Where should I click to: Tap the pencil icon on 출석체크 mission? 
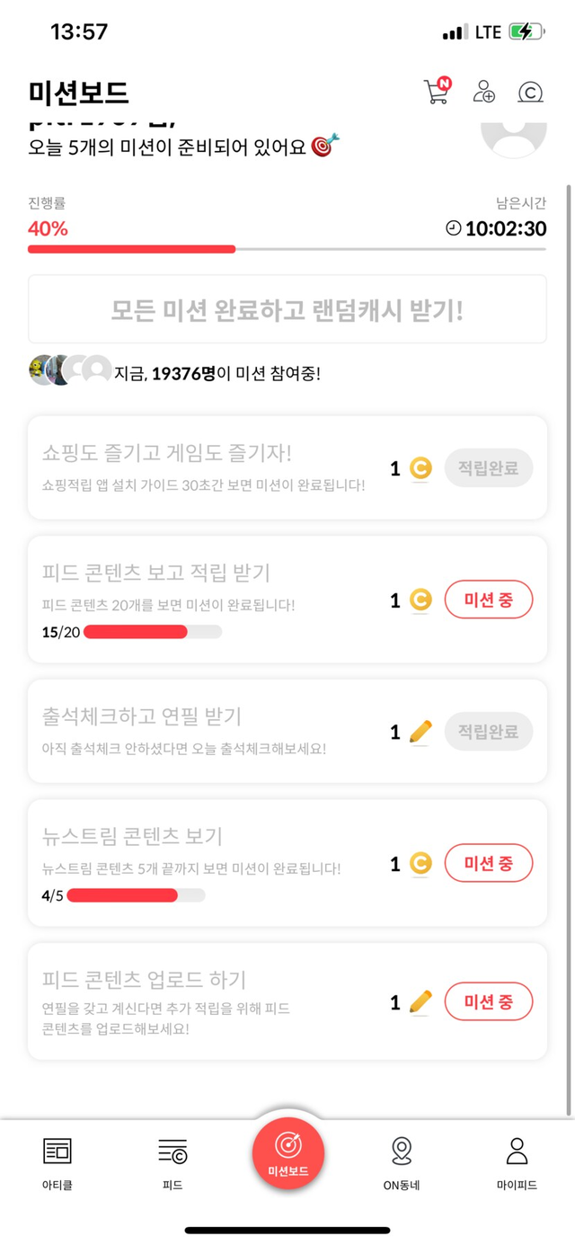click(420, 732)
